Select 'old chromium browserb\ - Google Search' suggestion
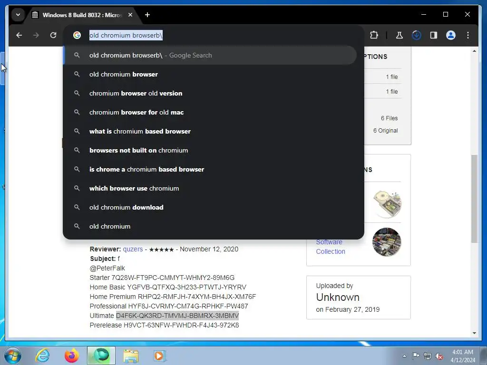Viewport: 487px width, 365px height. click(x=210, y=55)
